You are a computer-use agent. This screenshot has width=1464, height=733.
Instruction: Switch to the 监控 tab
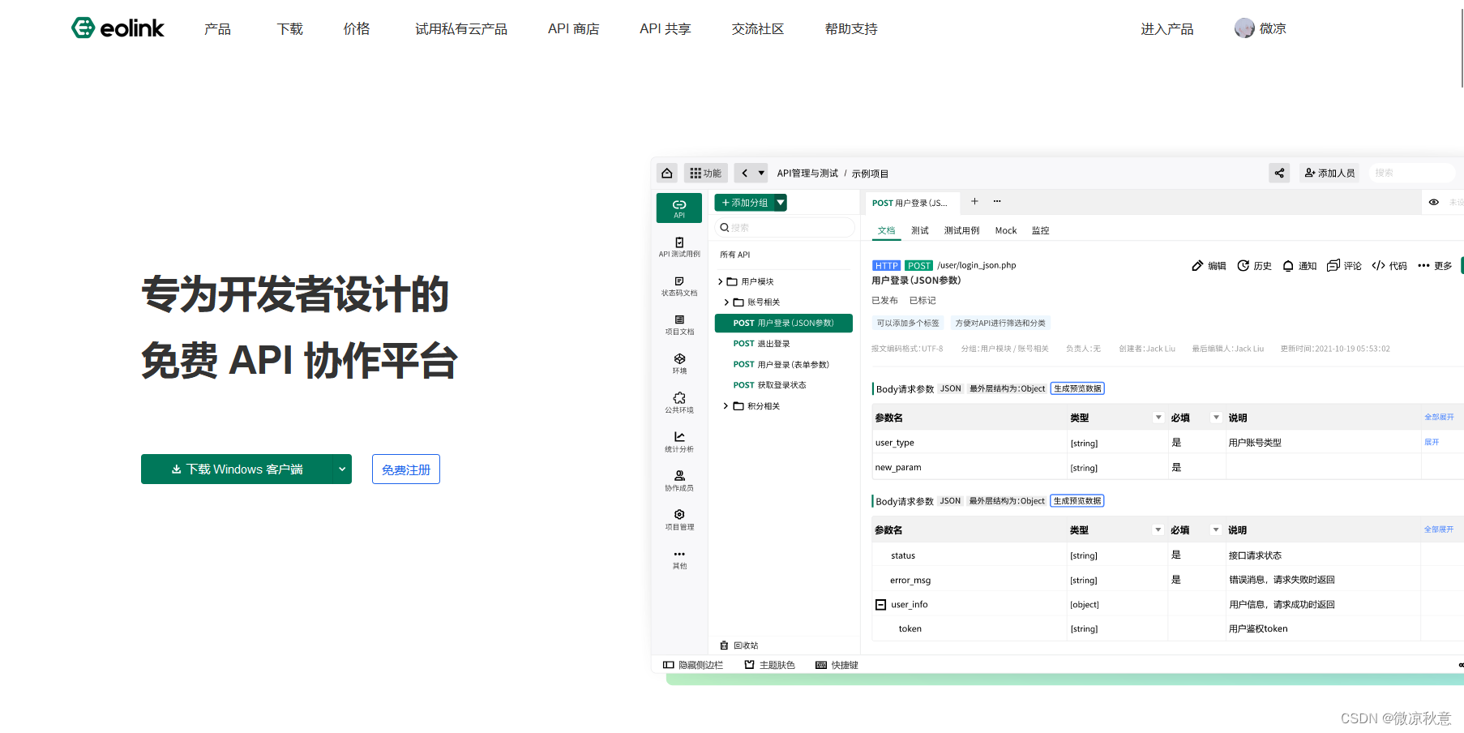[x=1041, y=231]
